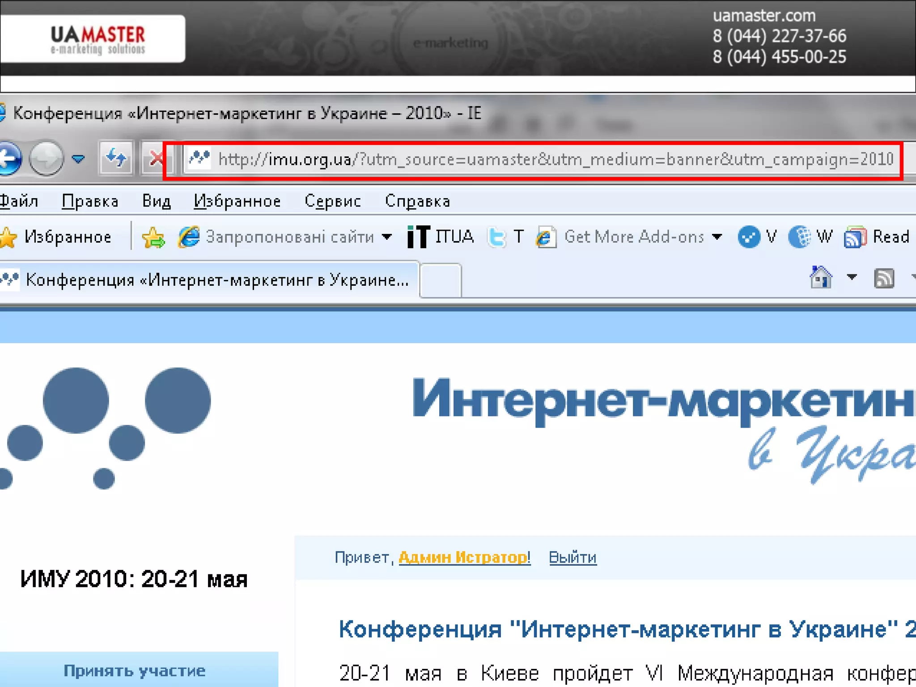Open the Правка menu
Image resolution: width=916 pixels, height=687 pixels.
tap(90, 201)
